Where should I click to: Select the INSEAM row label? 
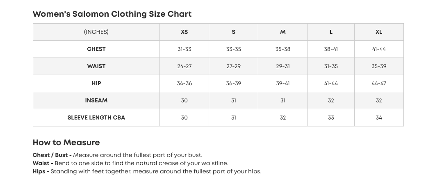[x=96, y=100]
